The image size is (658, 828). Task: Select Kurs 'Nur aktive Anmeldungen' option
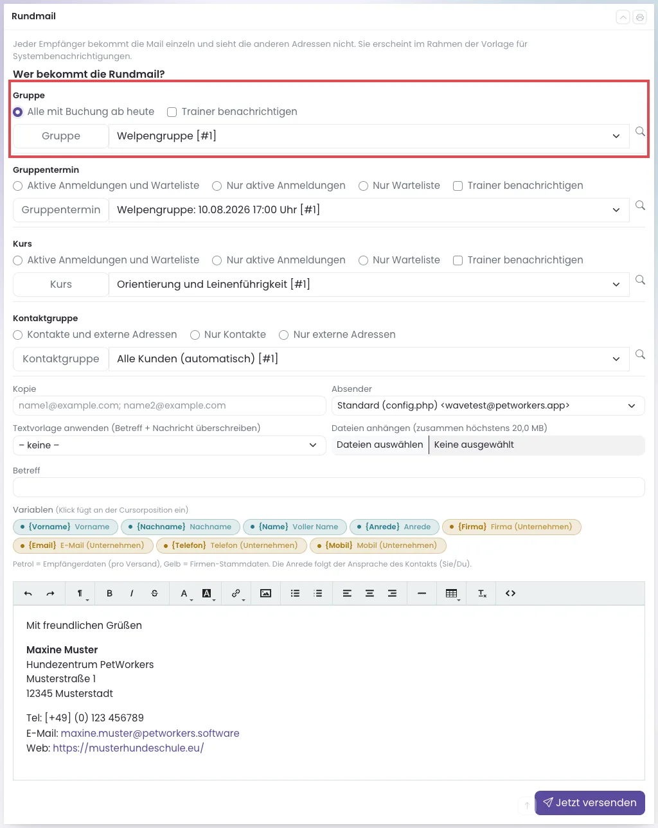[x=217, y=260]
